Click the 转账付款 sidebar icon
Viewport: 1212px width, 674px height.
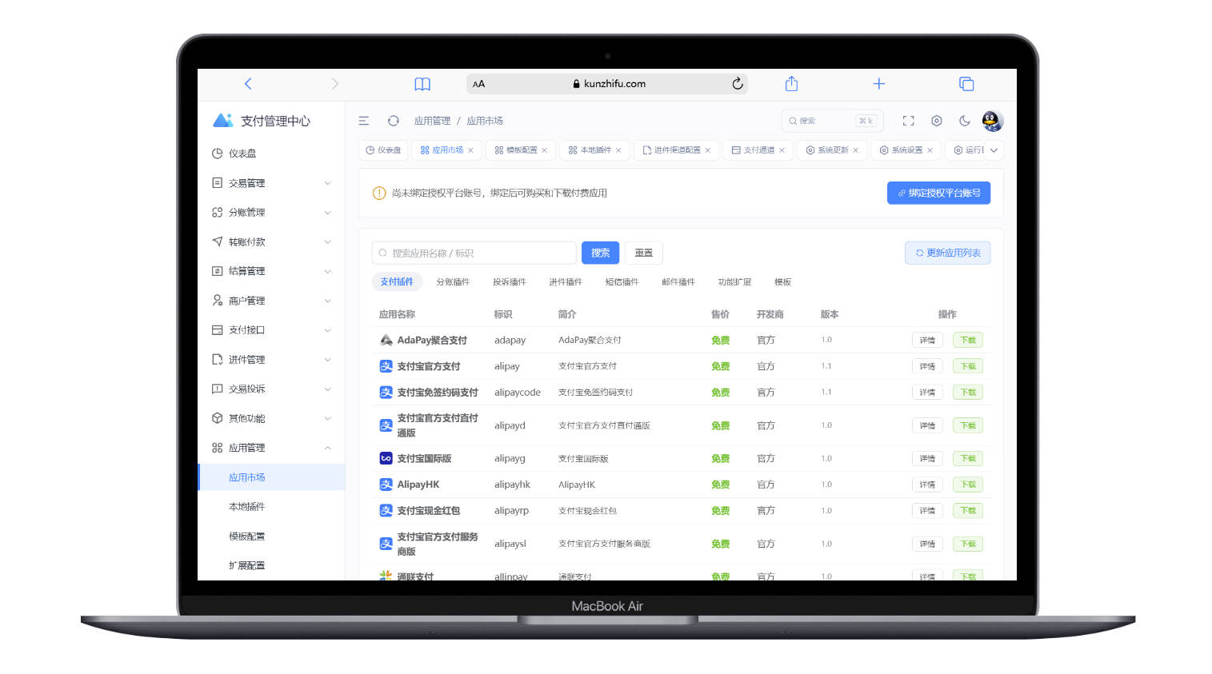point(216,241)
